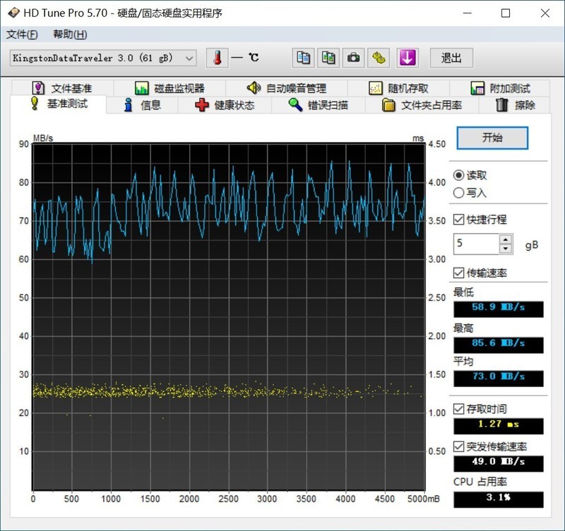The image size is (565, 531).
Task: Uncheck the 传输速率 transfer rate checkbox
Action: click(x=459, y=273)
